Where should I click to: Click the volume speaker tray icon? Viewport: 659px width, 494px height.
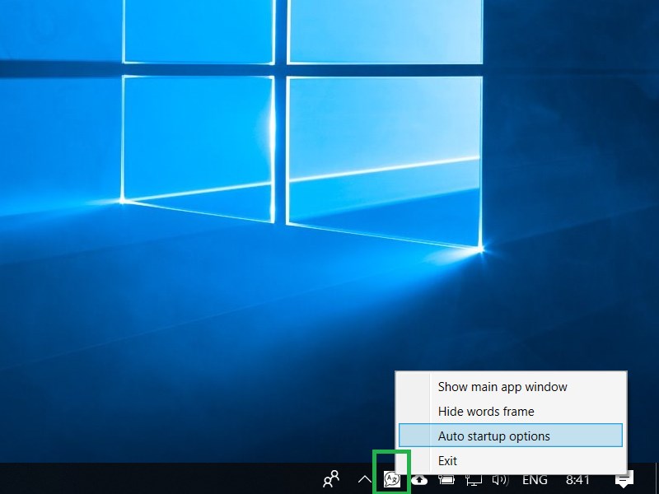pyautogui.click(x=501, y=479)
